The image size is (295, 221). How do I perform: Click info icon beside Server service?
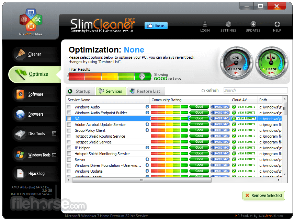147,159
